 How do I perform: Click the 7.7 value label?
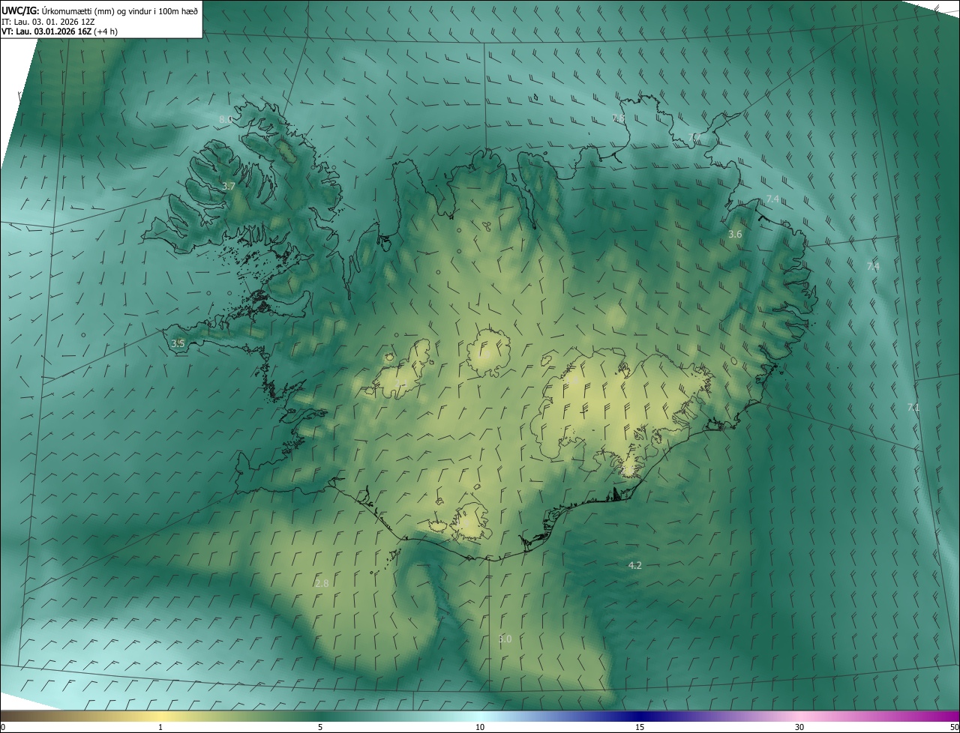click(694, 137)
